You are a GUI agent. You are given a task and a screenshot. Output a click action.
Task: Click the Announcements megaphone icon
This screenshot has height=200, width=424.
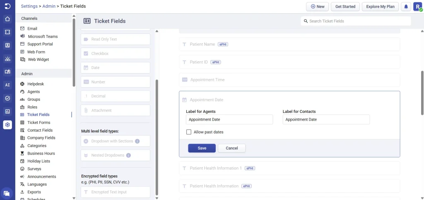tap(22, 176)
